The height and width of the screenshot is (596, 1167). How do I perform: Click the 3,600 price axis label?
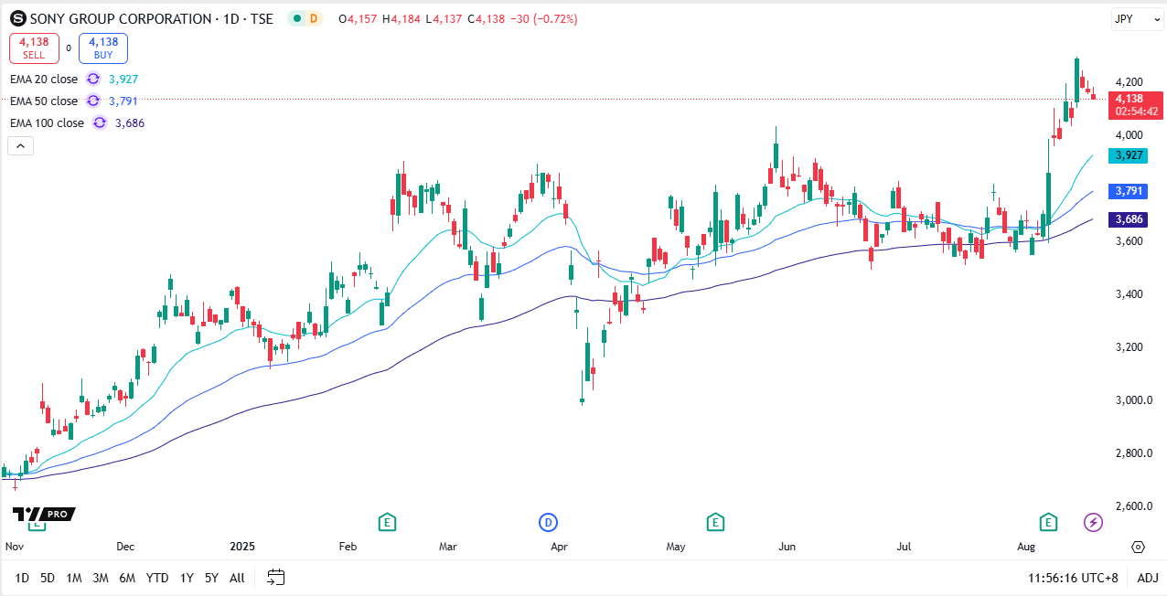(x=1129, y=241)
